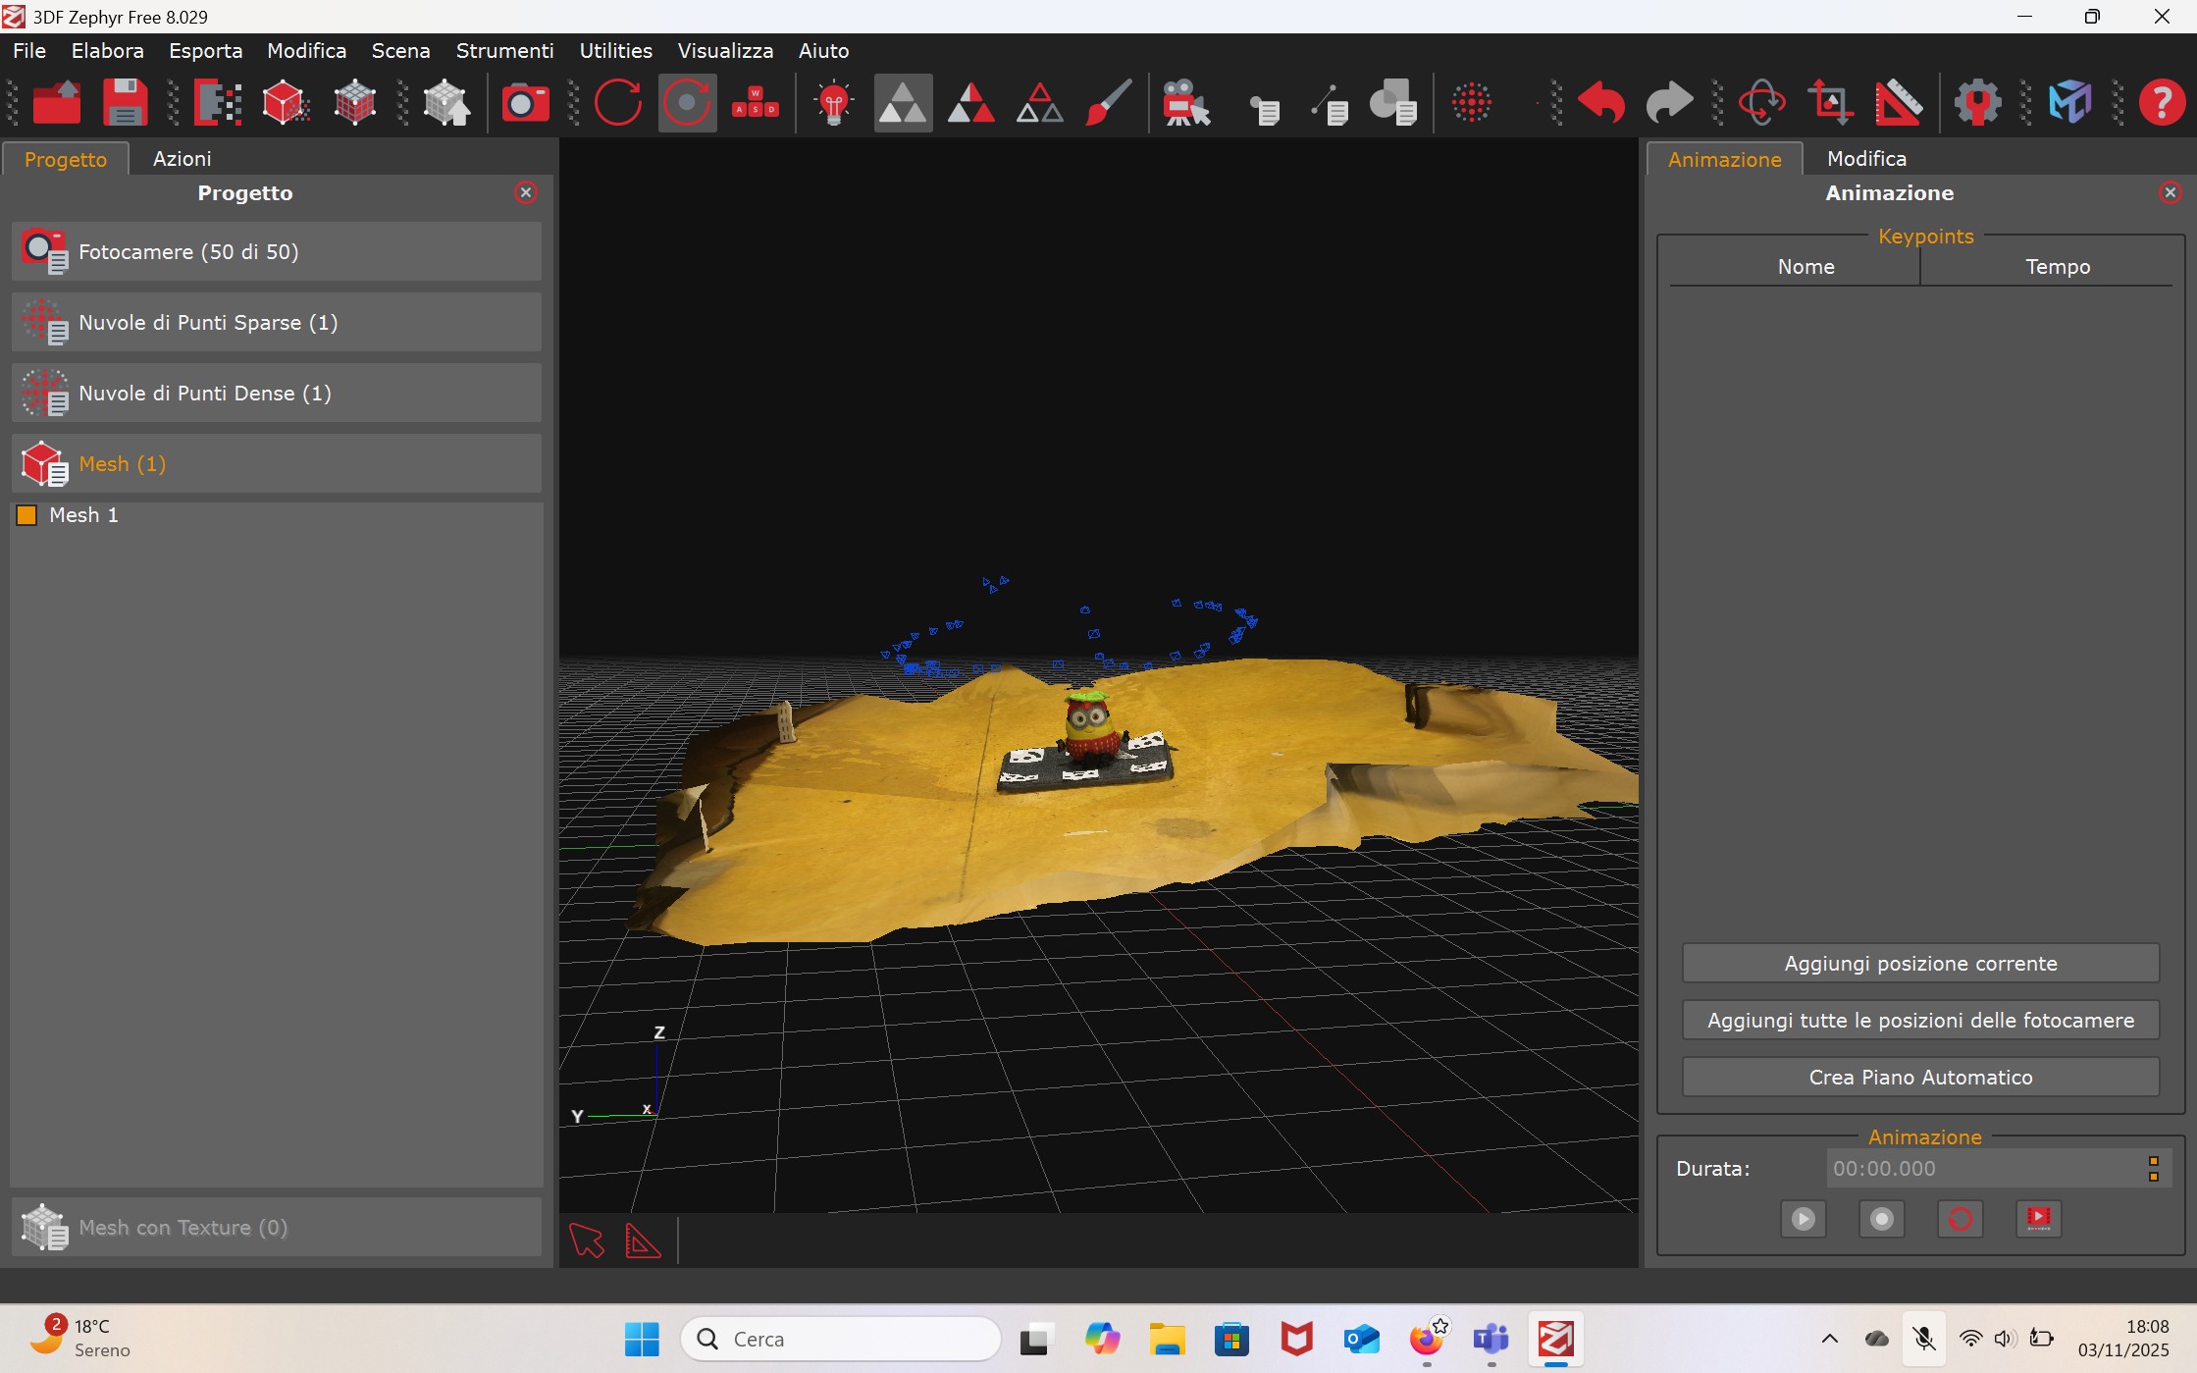Viewport: 2197px width, 1373px height.
Task: Toggle the orbit-with-pivot camera mode
Action: click(686, 102)
